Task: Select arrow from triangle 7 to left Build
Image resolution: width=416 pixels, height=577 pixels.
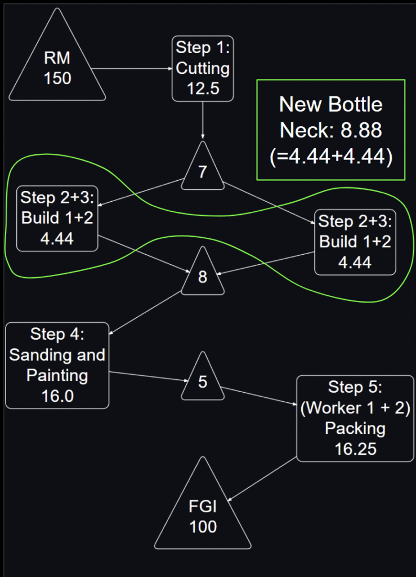Action: point(141,192)
